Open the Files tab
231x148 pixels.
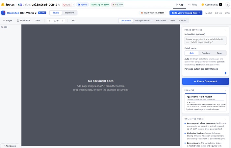pos(192,5)
